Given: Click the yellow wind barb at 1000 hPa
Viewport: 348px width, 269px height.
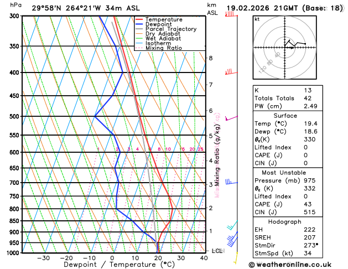Looking at the screenshot, I should tap(236, 258).
